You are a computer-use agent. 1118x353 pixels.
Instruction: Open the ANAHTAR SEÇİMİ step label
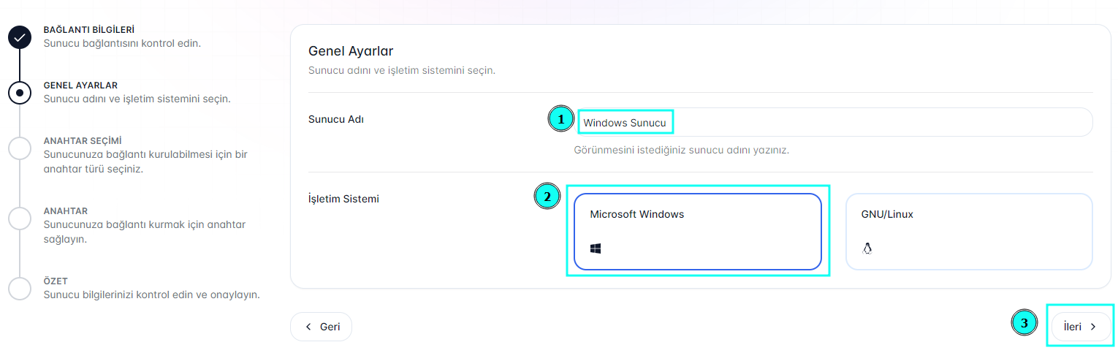pos(82,140)
